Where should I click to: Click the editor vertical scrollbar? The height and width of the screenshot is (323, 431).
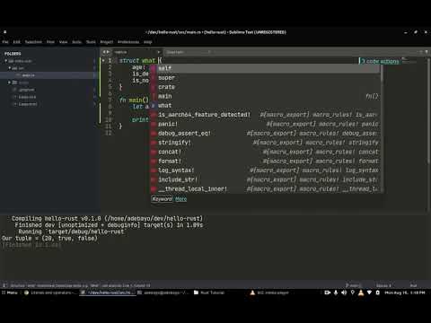tap(429, 110)
